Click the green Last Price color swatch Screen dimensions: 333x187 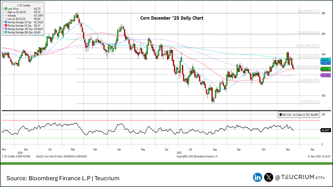pos(6,9)
